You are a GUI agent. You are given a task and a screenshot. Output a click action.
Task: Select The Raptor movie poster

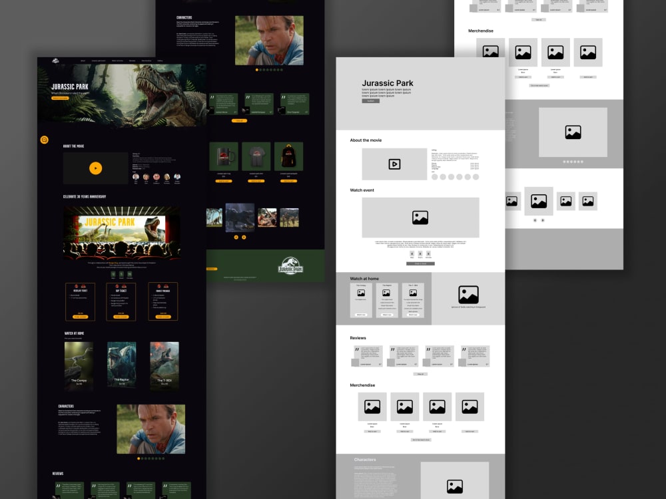click(121, 365)
